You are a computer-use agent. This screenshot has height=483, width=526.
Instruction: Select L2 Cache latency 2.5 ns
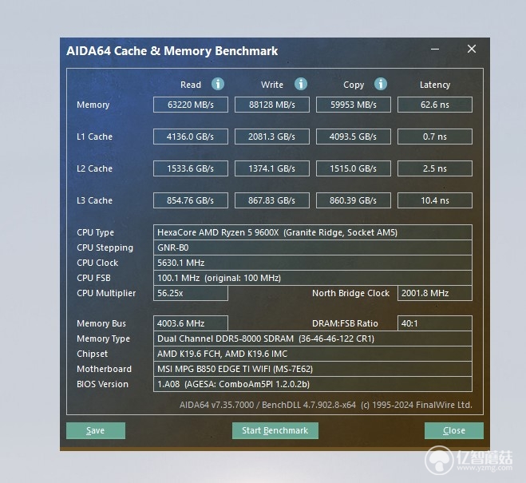435,168
